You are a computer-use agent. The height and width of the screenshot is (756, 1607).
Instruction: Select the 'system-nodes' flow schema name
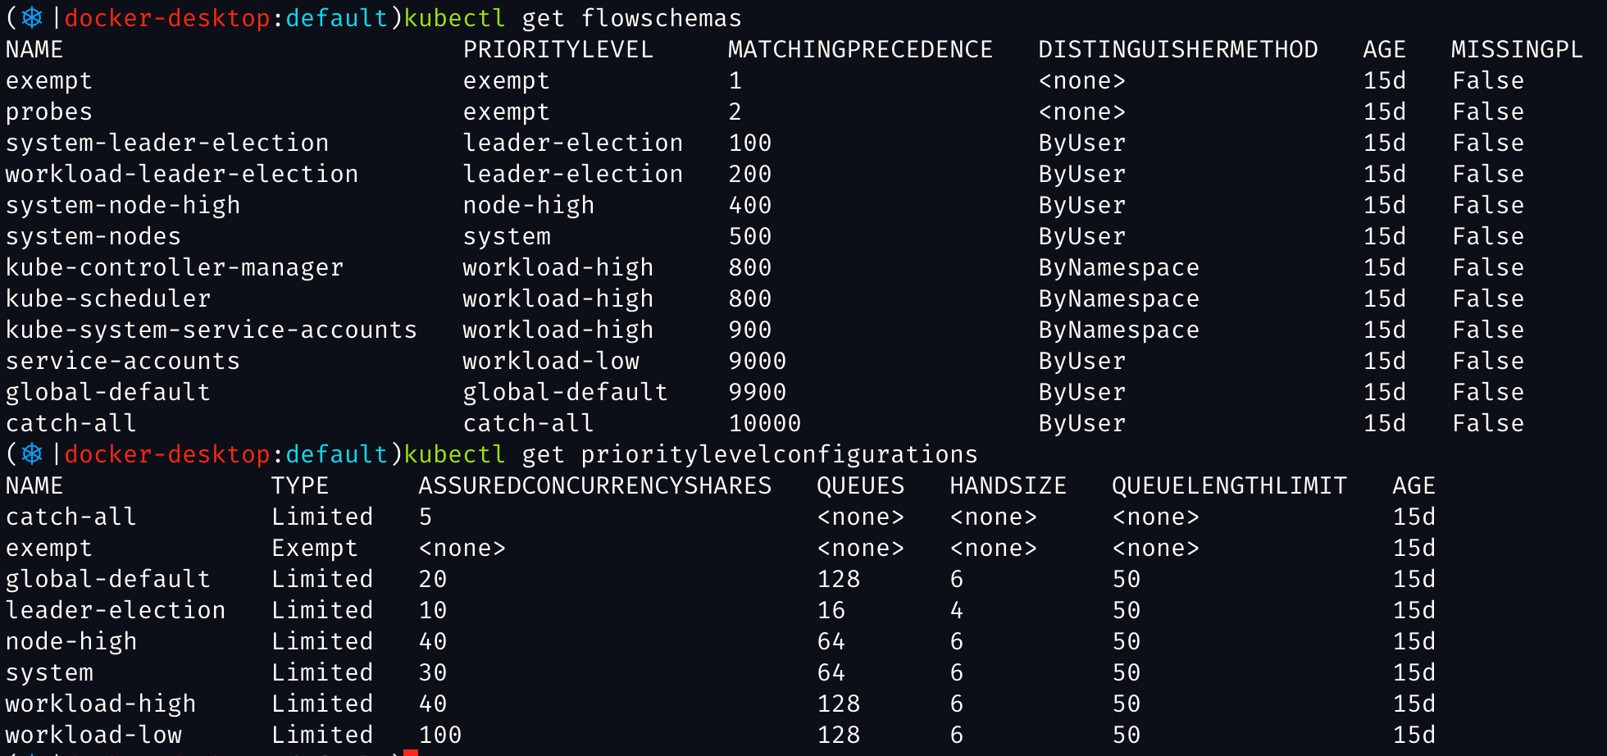[x=93, y=236]
